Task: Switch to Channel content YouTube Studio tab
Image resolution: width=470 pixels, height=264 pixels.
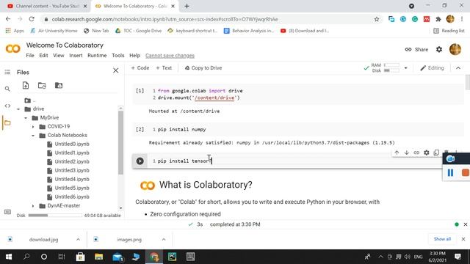Action: pyautogui.click(x=47, y=6)
